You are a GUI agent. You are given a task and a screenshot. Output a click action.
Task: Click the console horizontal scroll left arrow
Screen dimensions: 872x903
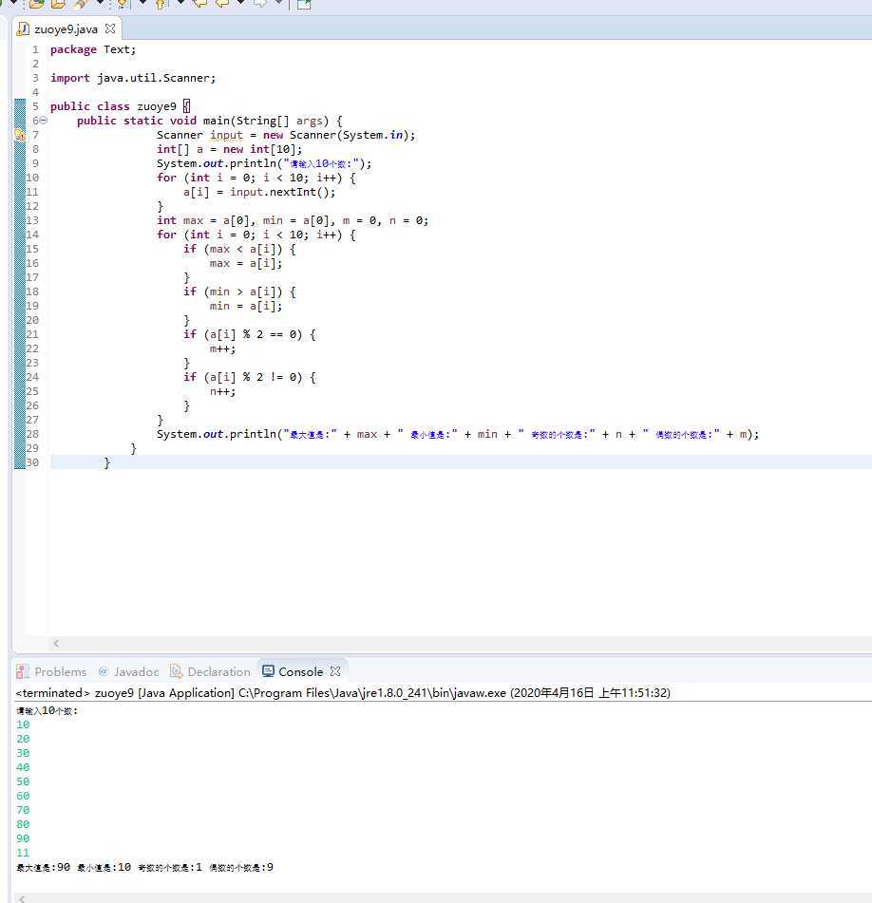tap(23, 897)
